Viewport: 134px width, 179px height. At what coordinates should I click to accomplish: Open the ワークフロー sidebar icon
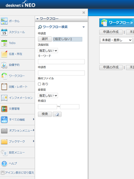(4, 76)
